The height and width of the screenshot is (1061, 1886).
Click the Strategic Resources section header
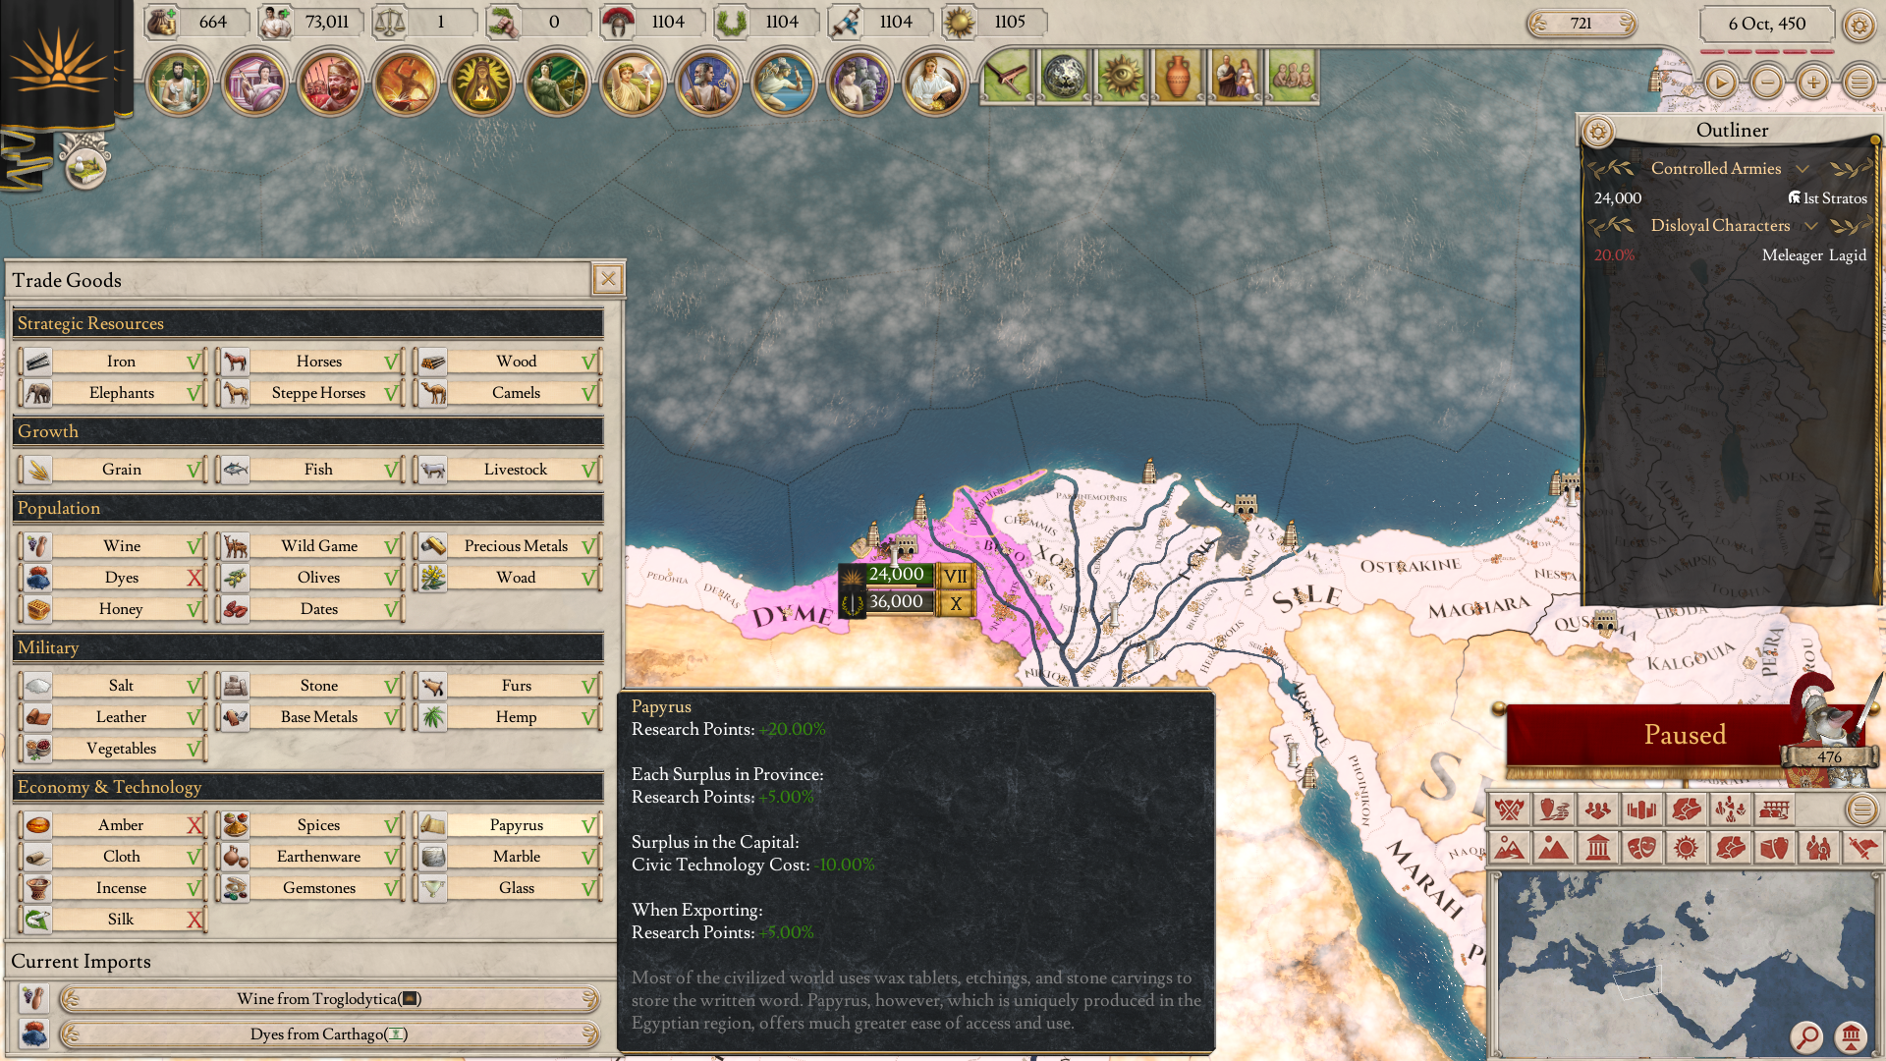coord(307,323)
